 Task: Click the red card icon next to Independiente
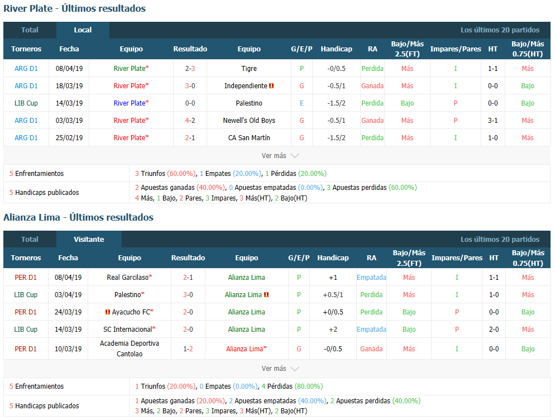pyautogui.click(x=271, y=86)
